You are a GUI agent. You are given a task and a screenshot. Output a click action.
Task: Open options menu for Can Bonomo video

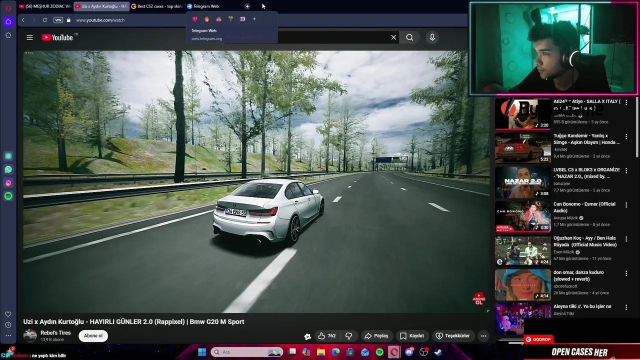[x=626, y=205]
